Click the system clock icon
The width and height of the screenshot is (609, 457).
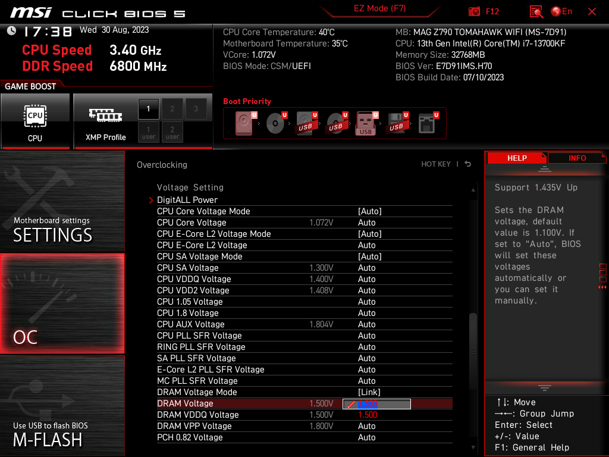click(11, 31)
